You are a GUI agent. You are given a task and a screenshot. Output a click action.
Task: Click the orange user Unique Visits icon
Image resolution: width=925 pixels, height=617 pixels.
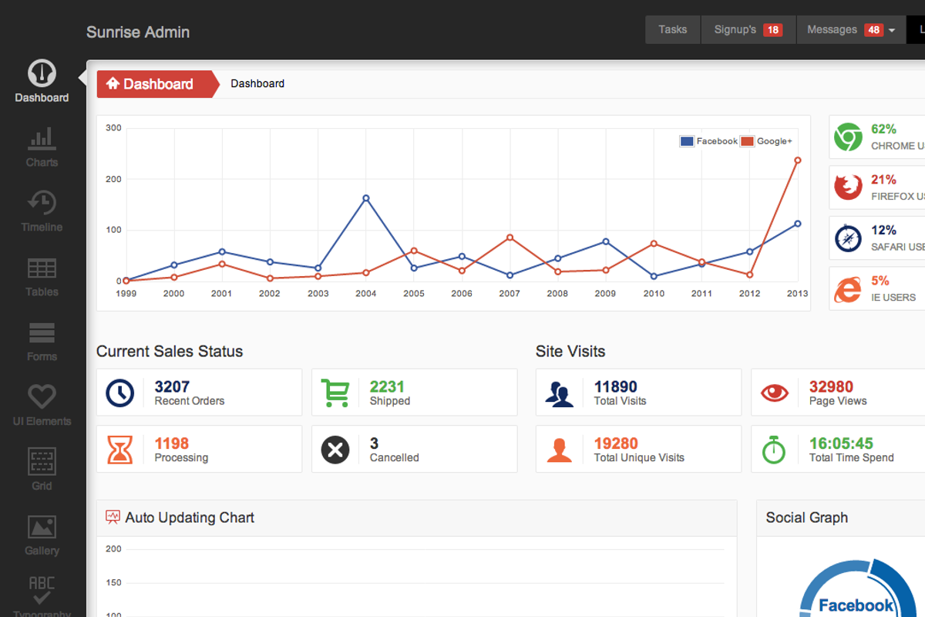560,450
